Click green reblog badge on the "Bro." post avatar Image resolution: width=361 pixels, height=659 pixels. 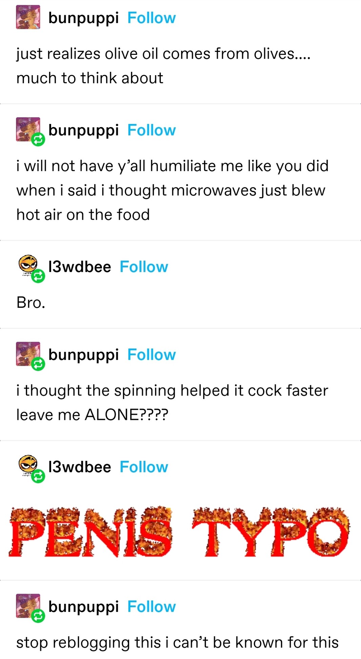38,276
